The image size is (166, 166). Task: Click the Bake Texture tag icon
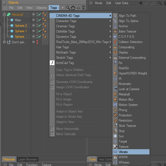point(115,31)
